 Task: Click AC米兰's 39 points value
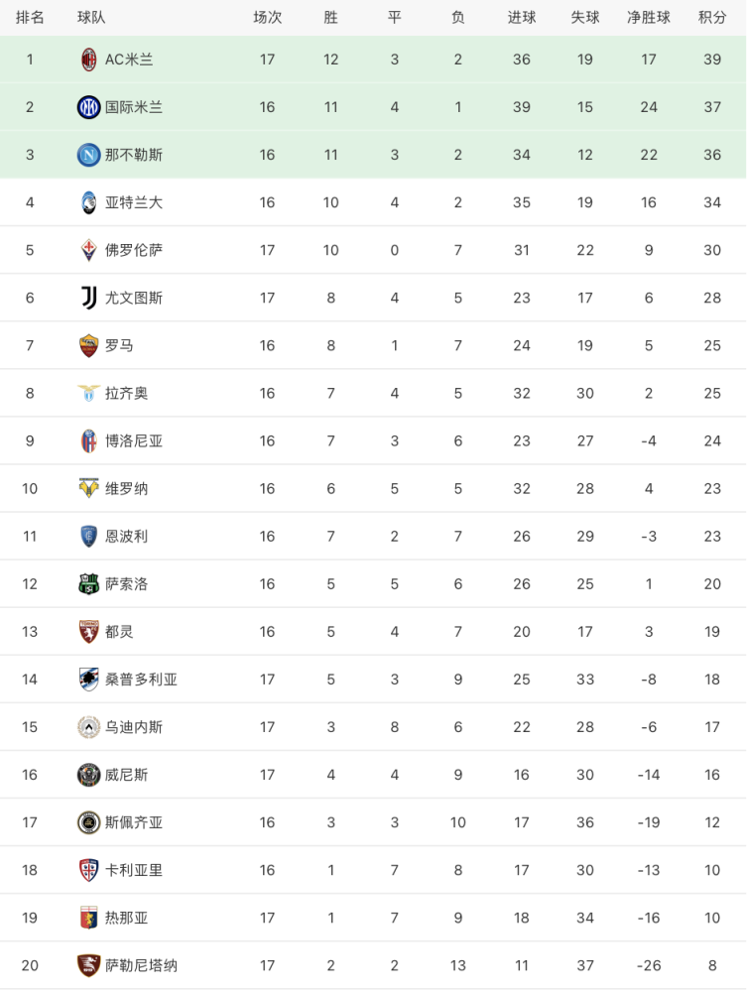(x=712, y=60)
